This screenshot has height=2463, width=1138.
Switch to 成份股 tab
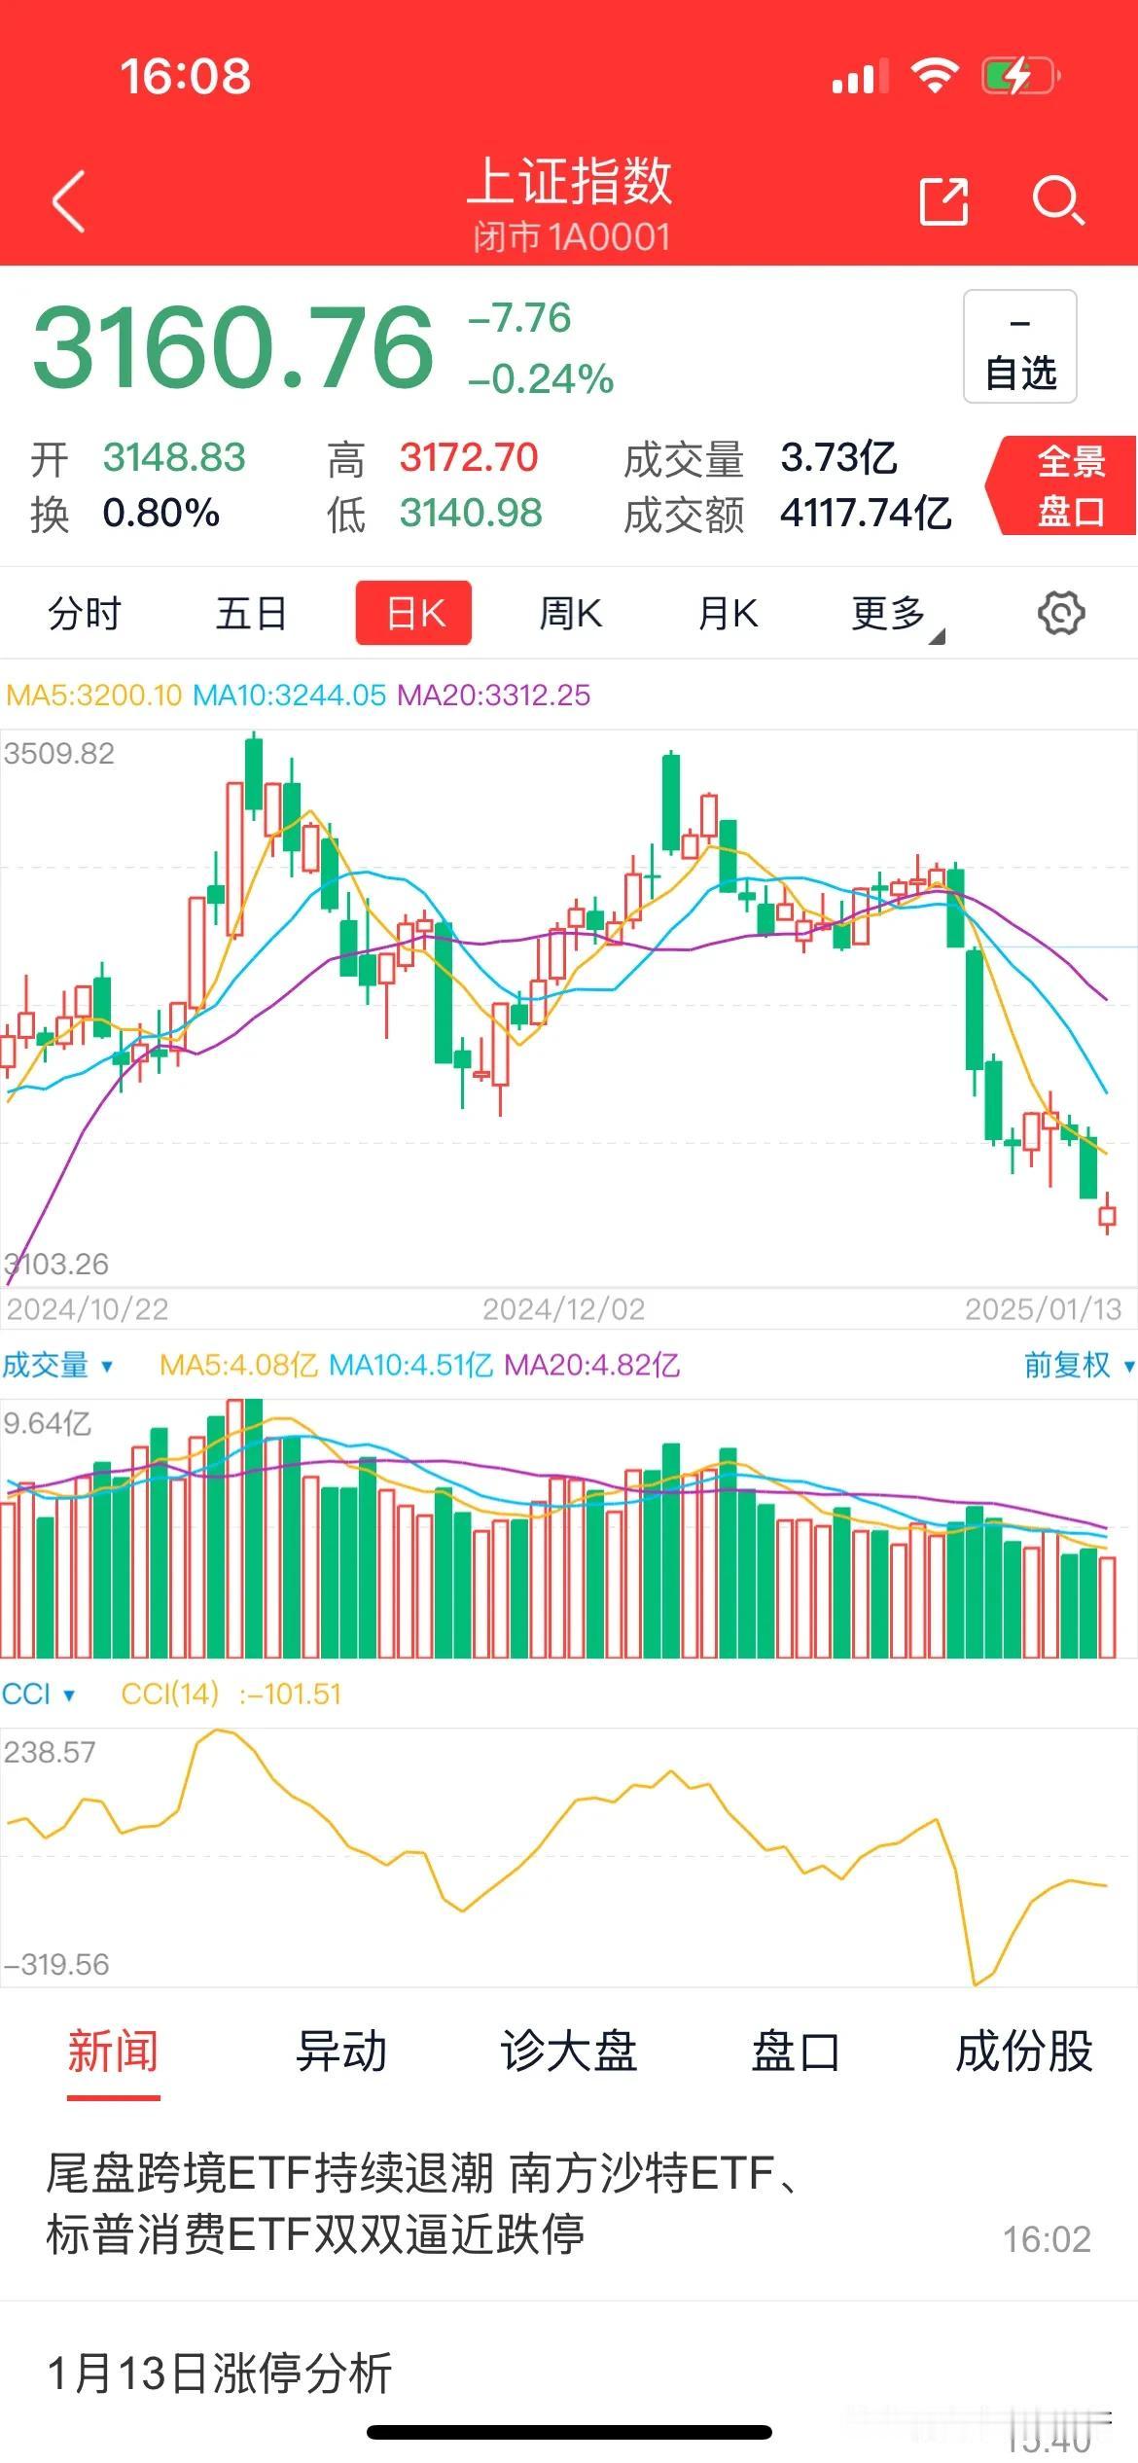(x=1024, y=2052)
